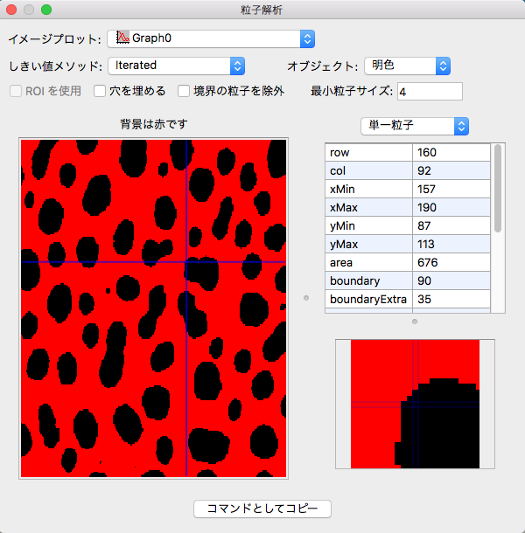The image size is (525, 533).
Task: Select the xMin value 157 cell
Action: (451, 189)
